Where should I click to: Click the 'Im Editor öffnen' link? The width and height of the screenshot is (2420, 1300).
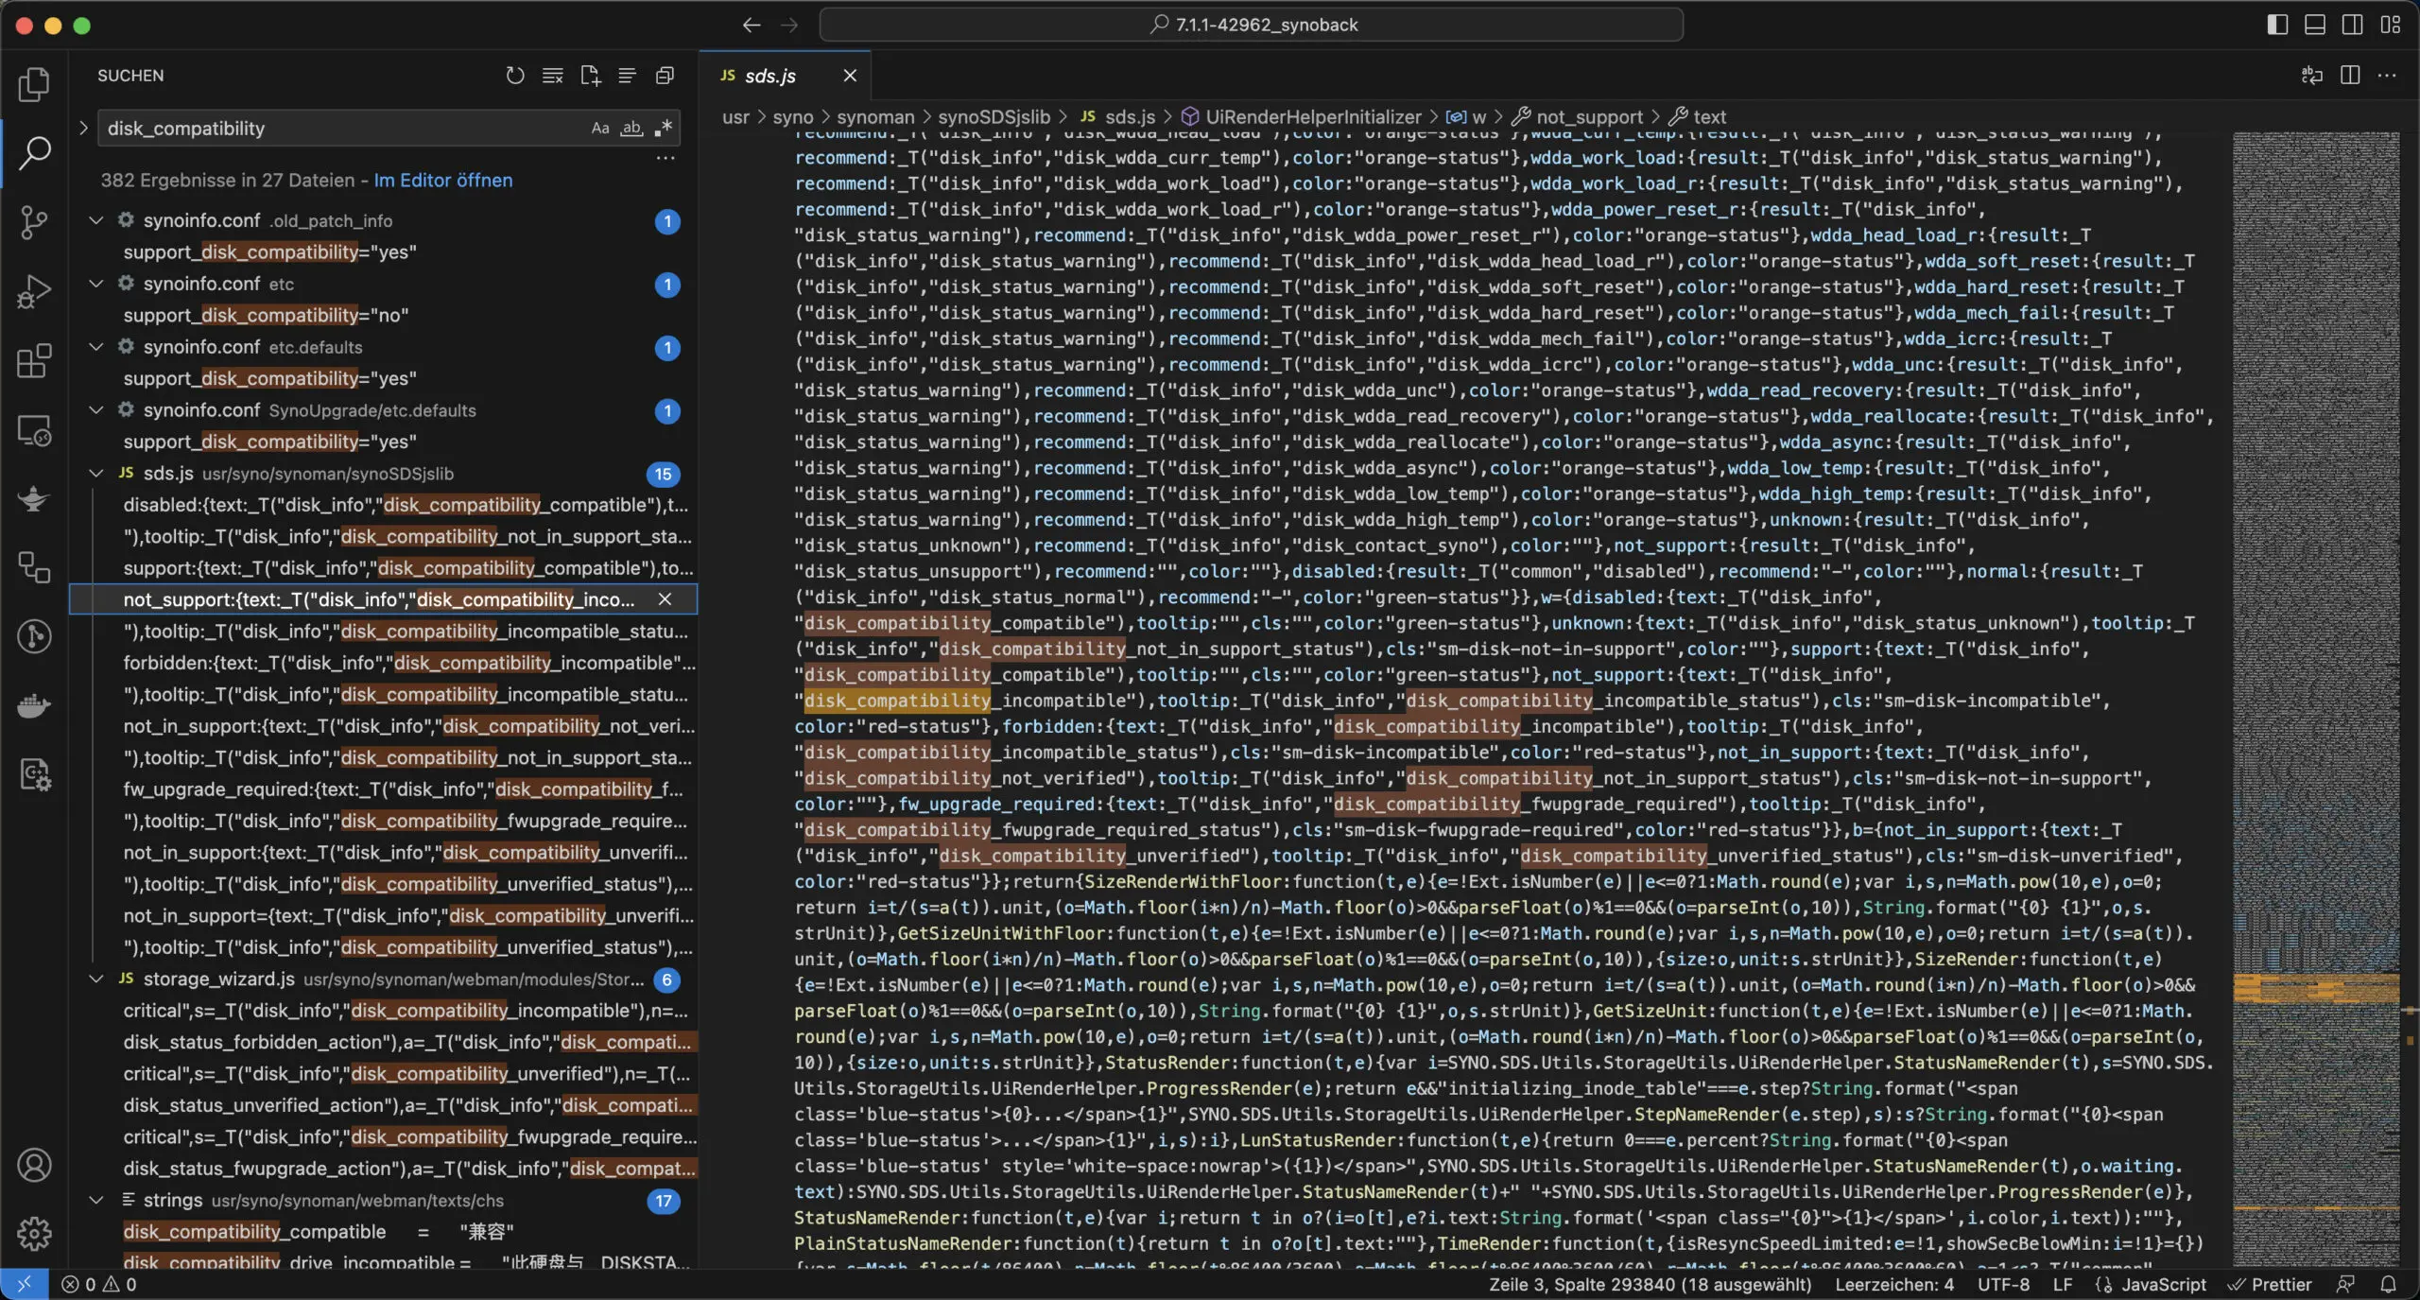click(x=442, y=181)
